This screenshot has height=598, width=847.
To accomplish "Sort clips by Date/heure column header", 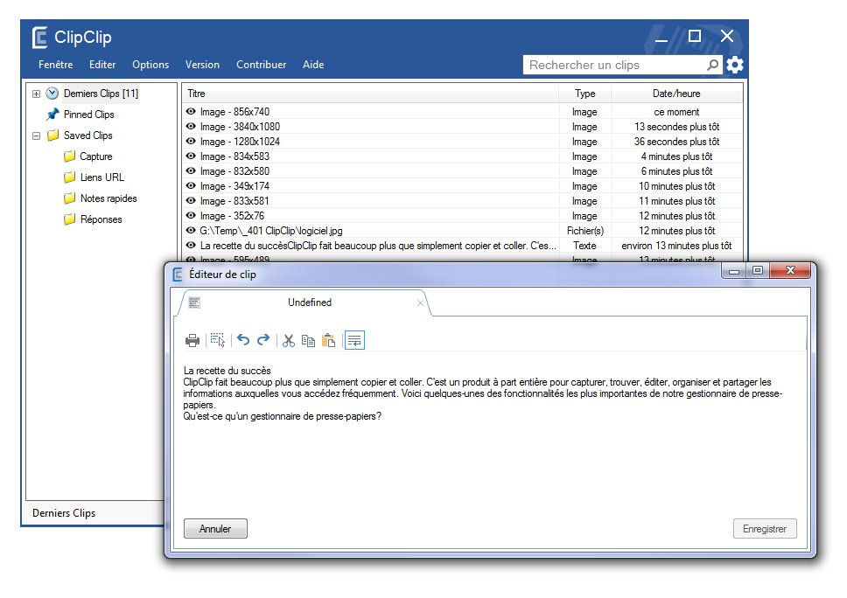I will (x=676, y=94).
